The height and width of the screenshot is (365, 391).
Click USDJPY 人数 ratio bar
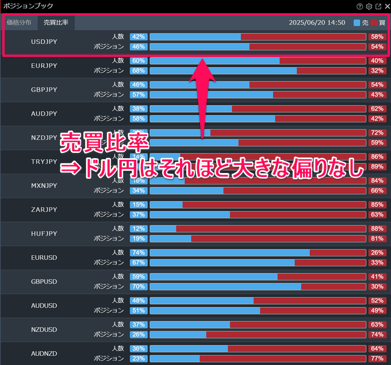click(x=258, y=37)
